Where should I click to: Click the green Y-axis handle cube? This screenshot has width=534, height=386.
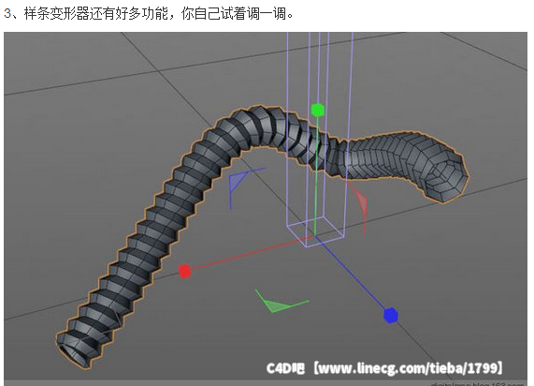317,110
